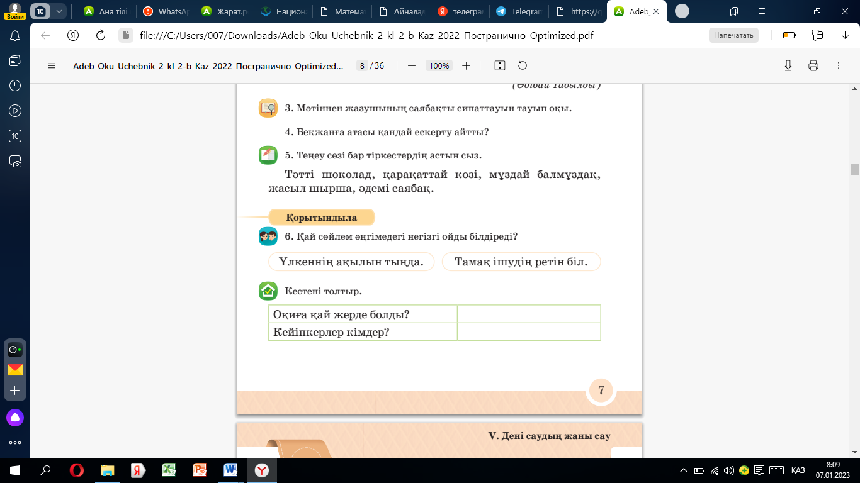Click the PDF zoom in plus icon
The height and width of the screenshot is (483, 860).
(466, 65)
